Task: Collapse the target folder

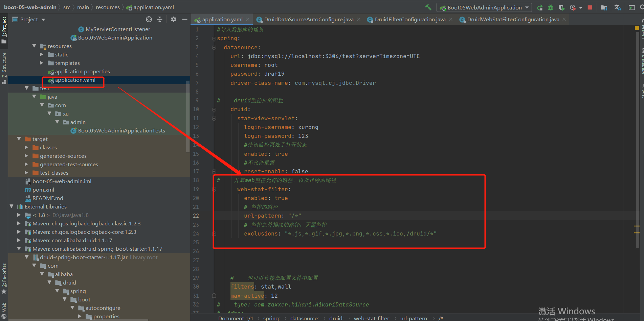Action: [19, 139]
